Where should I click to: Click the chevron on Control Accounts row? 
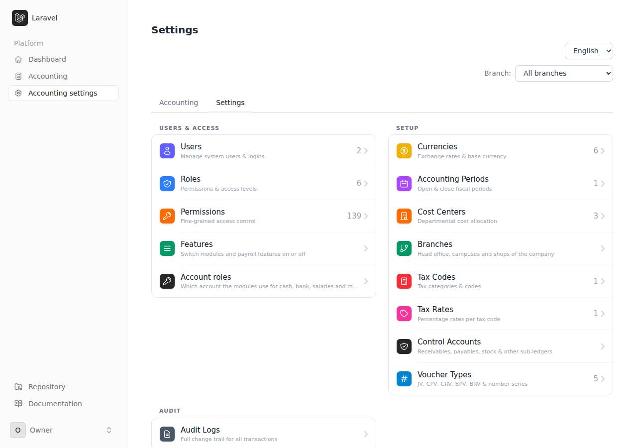603,346
